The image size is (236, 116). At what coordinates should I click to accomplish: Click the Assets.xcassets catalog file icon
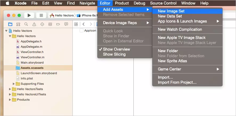18,68
